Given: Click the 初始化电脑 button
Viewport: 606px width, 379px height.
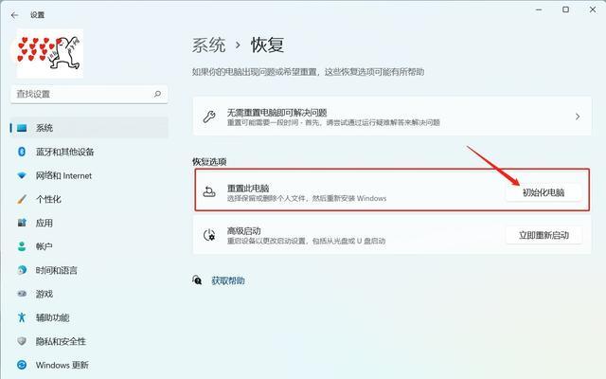Looking at the screenshot, I should [544, 192].
